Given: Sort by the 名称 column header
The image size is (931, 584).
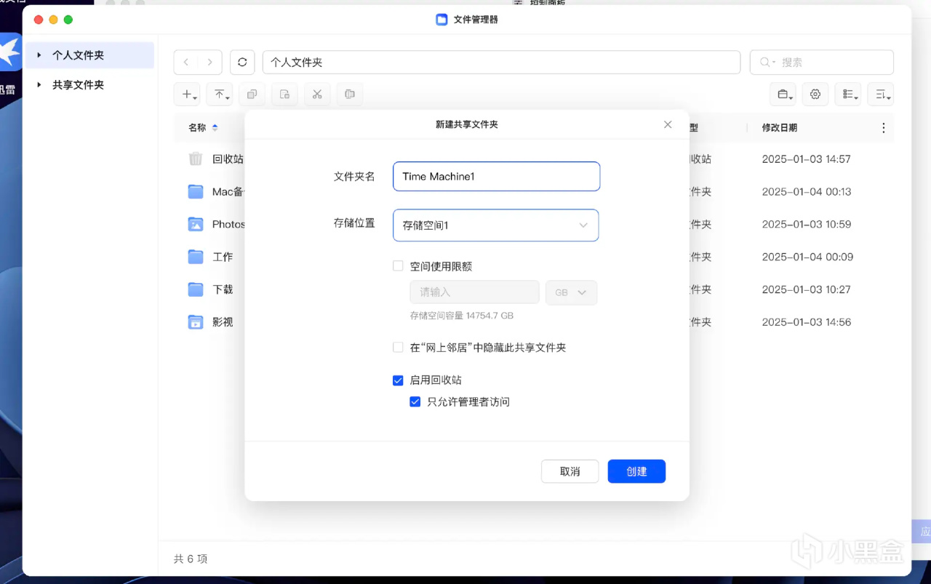Looking at the screenshot, I should click(x=197, y=128).
